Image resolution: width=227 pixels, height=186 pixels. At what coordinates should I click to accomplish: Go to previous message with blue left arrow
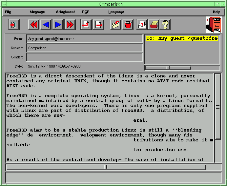46,25
